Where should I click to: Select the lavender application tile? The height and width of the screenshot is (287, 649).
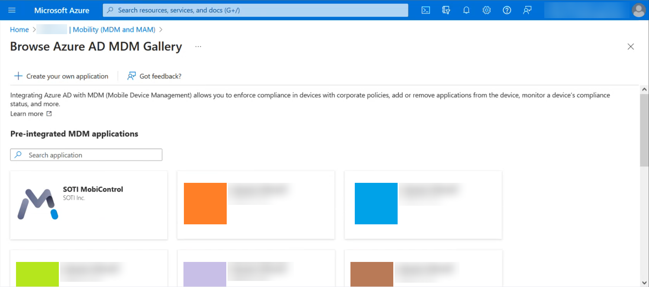pyautogui.click(x=205, y=274)
